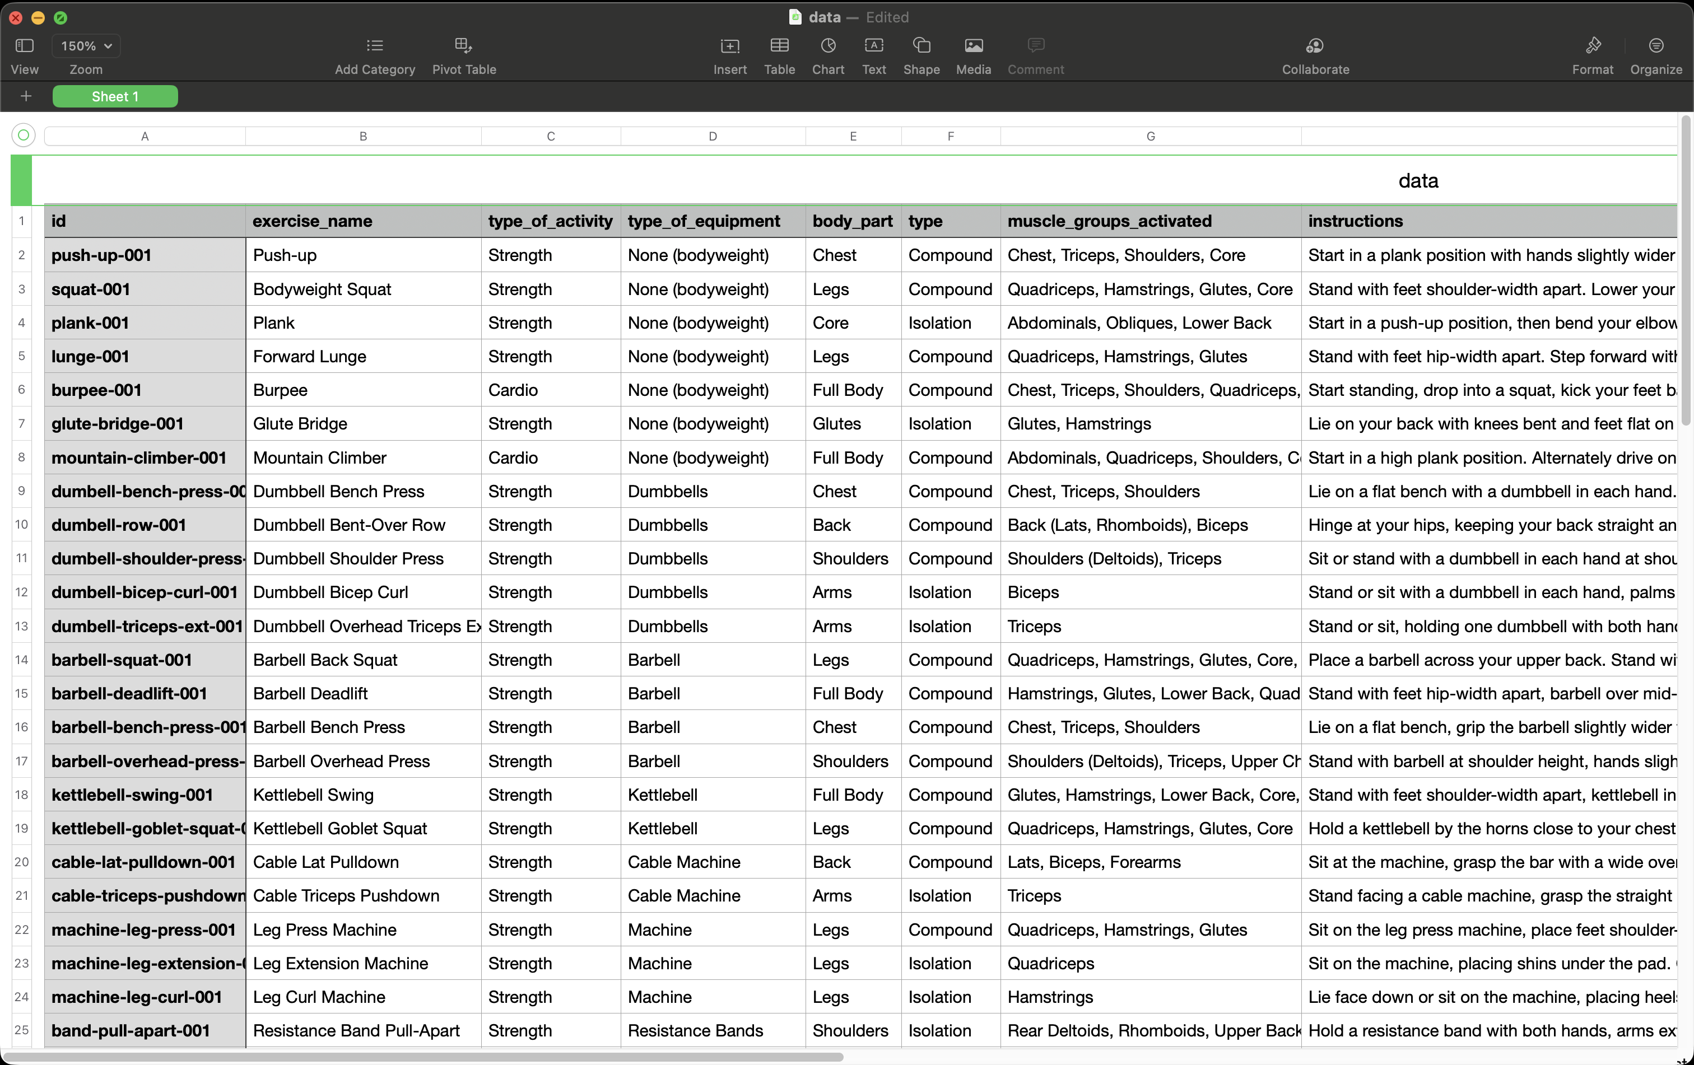The height and width of the screenshot is (1065, 1694).
Task: Select the Dumbbell Bicep Curl cell
Action: (x=363, y=592)
